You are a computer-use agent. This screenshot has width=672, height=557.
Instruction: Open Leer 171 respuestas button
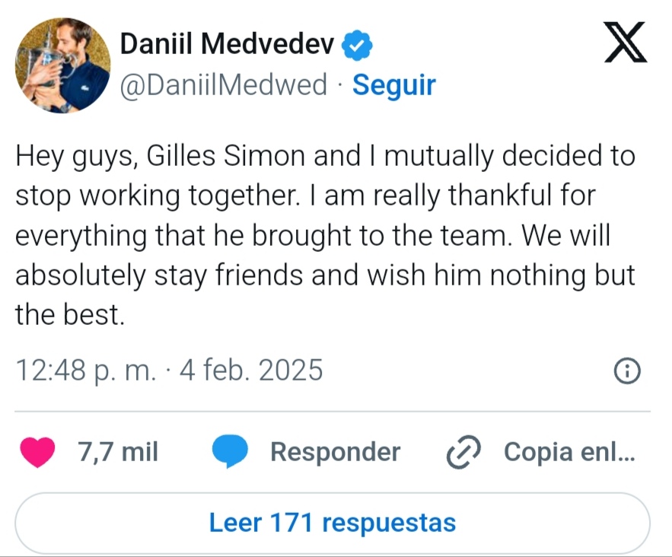333,524
